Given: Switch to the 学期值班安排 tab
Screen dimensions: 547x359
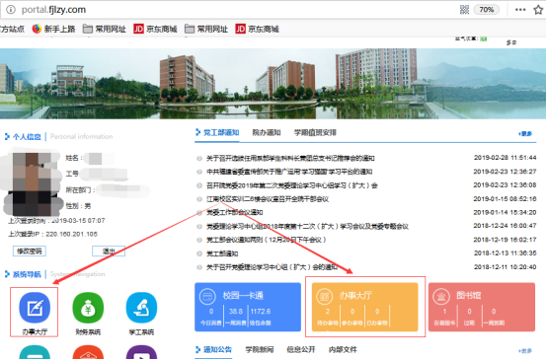Looking at the screenshot, I should [315, 133].
